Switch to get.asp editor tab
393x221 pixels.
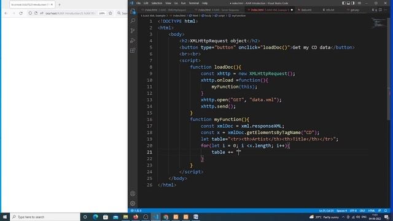click(x=354, y=10)
